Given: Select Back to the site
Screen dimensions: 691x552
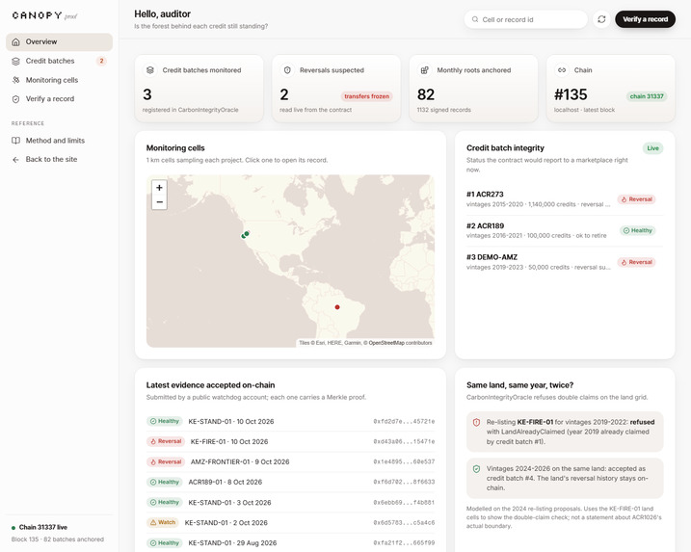Looking at the screenshot, I should (59, 160).
